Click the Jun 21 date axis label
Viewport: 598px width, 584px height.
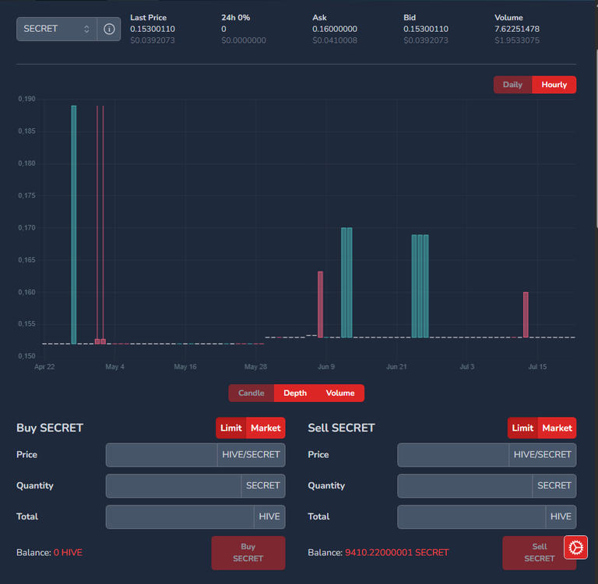396,366
